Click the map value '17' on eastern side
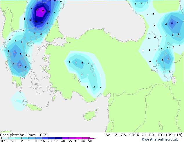The image size is (184, 142). coord(172,23)
